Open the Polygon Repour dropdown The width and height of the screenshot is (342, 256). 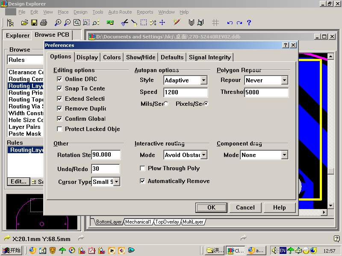tap(284, 80)
